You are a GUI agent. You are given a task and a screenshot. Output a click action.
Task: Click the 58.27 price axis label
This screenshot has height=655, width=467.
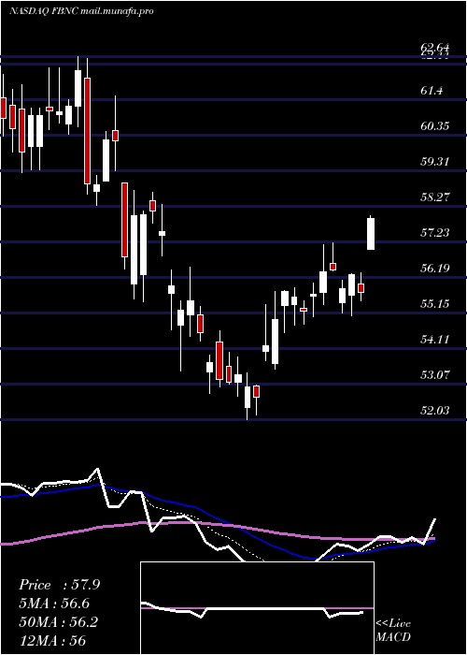[435, 196]
